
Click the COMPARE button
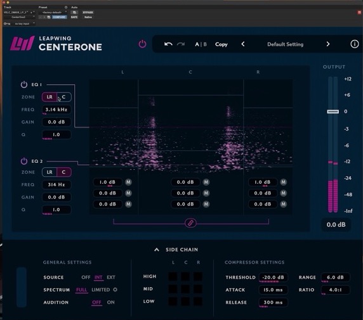coord(59,17)
